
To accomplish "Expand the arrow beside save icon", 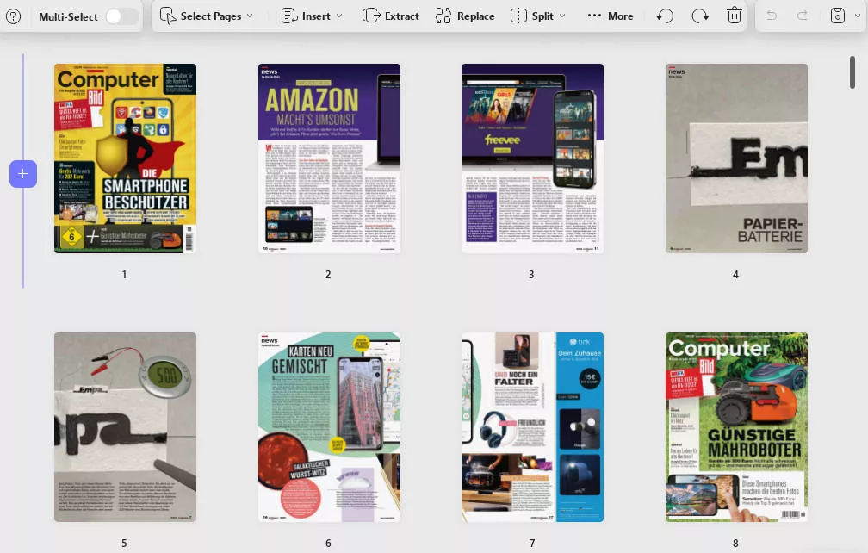I will click(858, 16).
